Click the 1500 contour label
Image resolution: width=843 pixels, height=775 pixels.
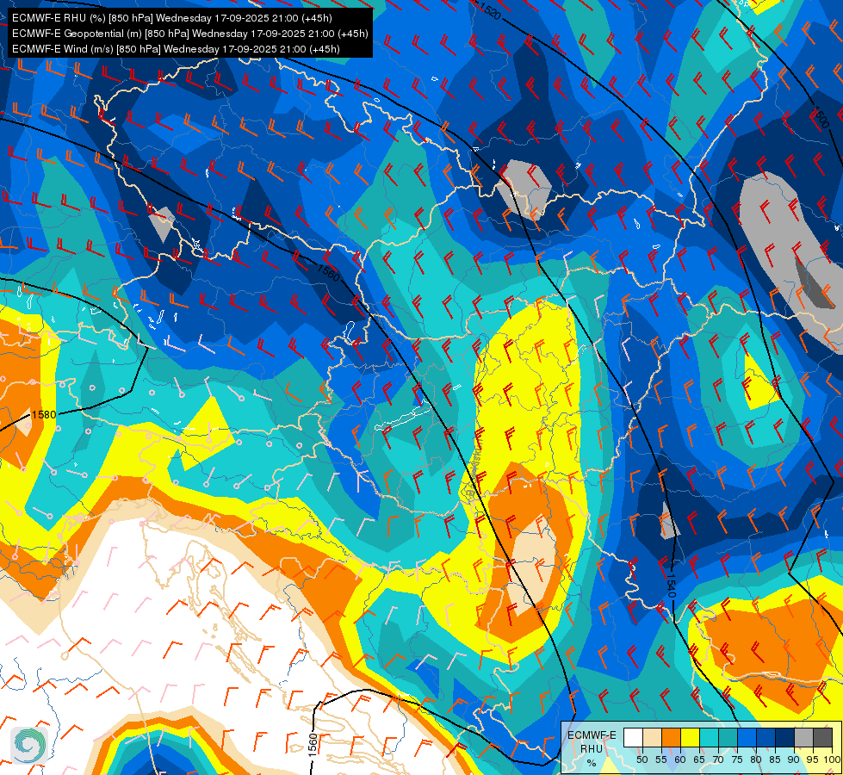tap(820, 117)
